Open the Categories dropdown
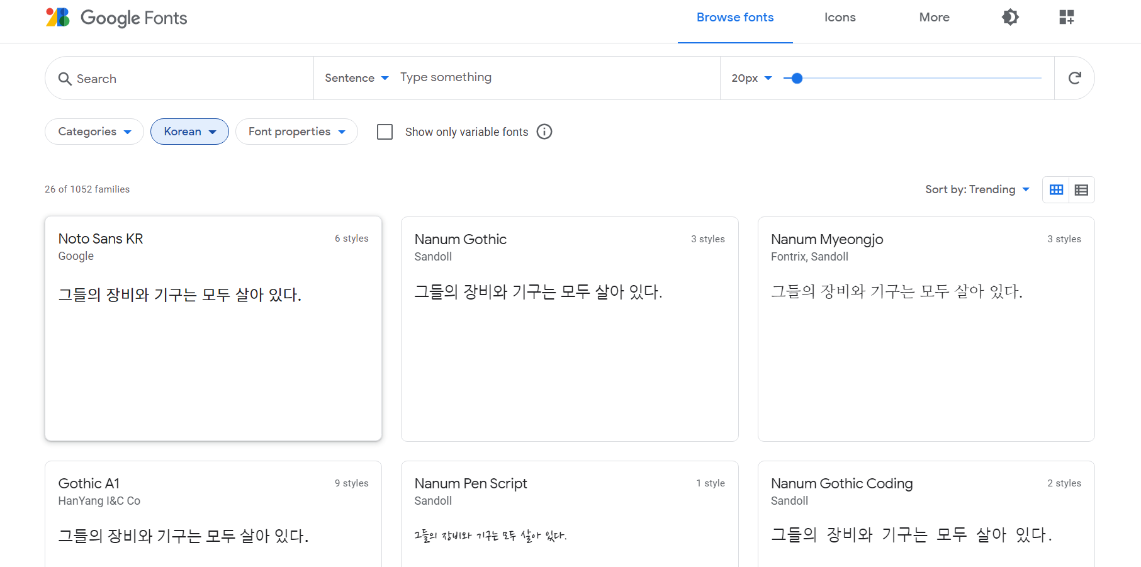This screenshot has height=567, width=1141. point(94,132)
